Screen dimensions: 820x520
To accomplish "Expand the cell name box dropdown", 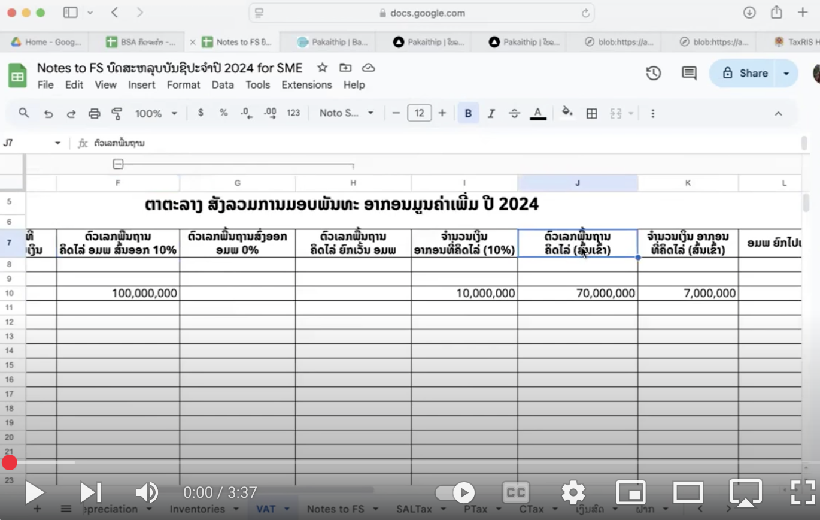I will pos(58,143).
